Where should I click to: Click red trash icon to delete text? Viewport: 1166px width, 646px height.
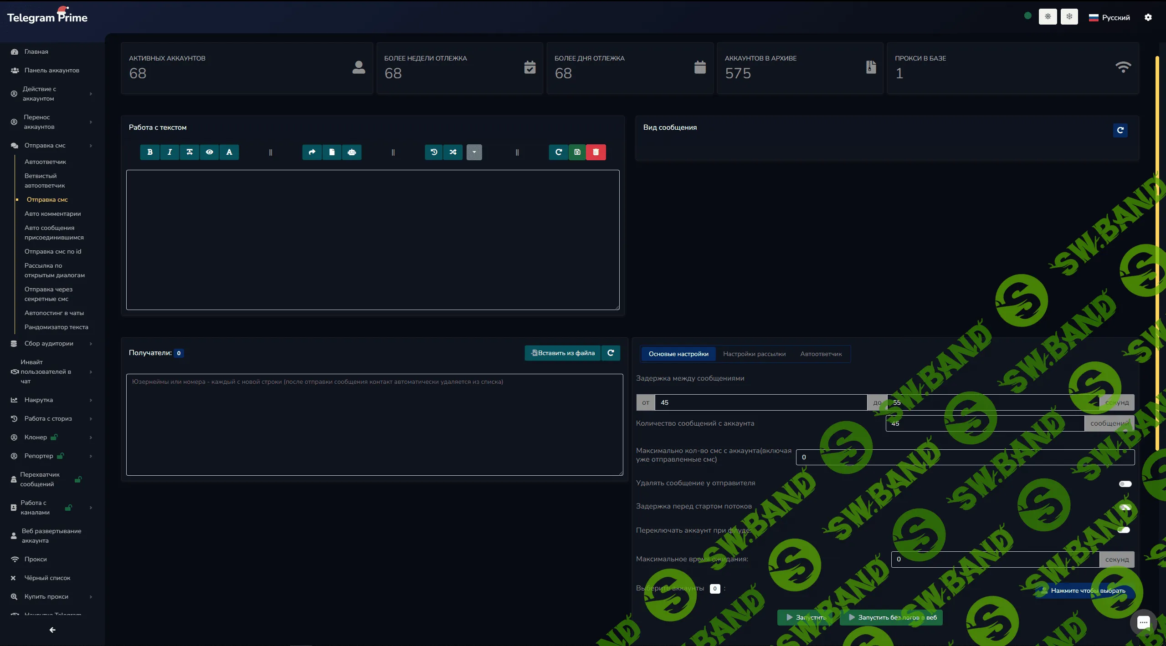click(x=596, y=152)
